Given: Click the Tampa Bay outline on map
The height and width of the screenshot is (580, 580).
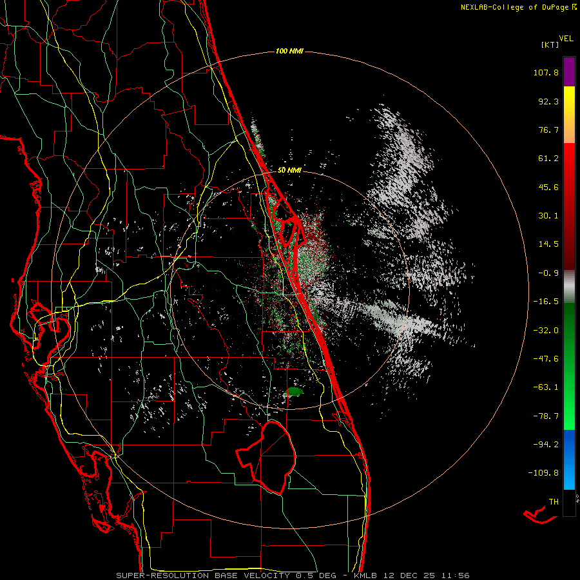Looking at the screenshot, I should [x=50, y=333].
